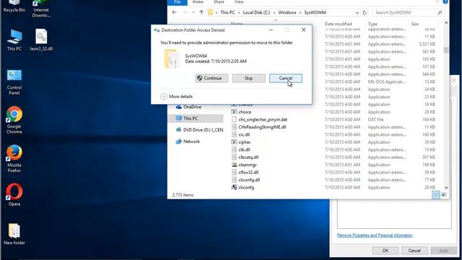Open address bar history dropdown
462x260 pixels.
tap(357, 13)
